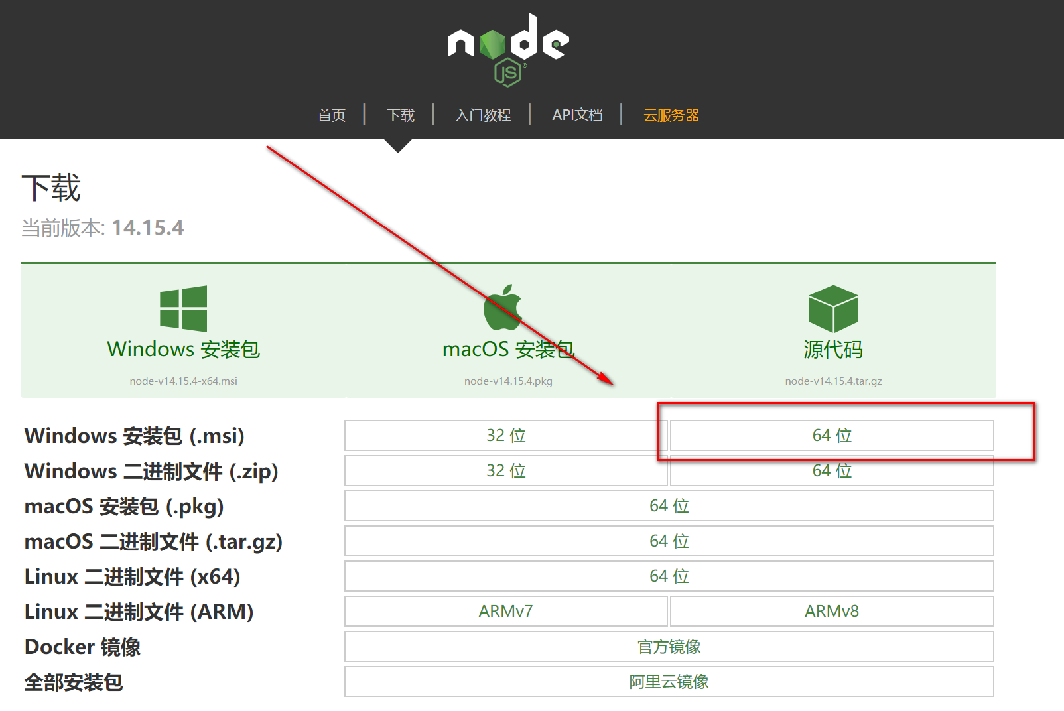Screen dimensions: 1064x711
Task: Download Linux ARMv7 binary
Action: coord(506,611)
